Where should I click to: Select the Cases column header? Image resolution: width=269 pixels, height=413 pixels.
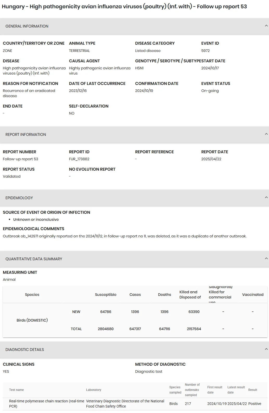pos(135,295)
